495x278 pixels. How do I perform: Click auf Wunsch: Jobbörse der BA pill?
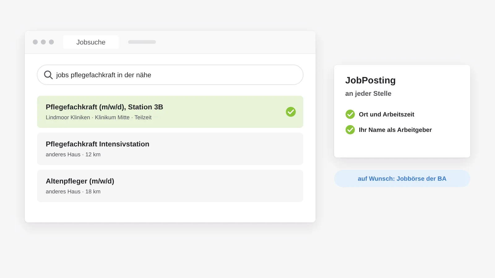[x=402, y=179]
